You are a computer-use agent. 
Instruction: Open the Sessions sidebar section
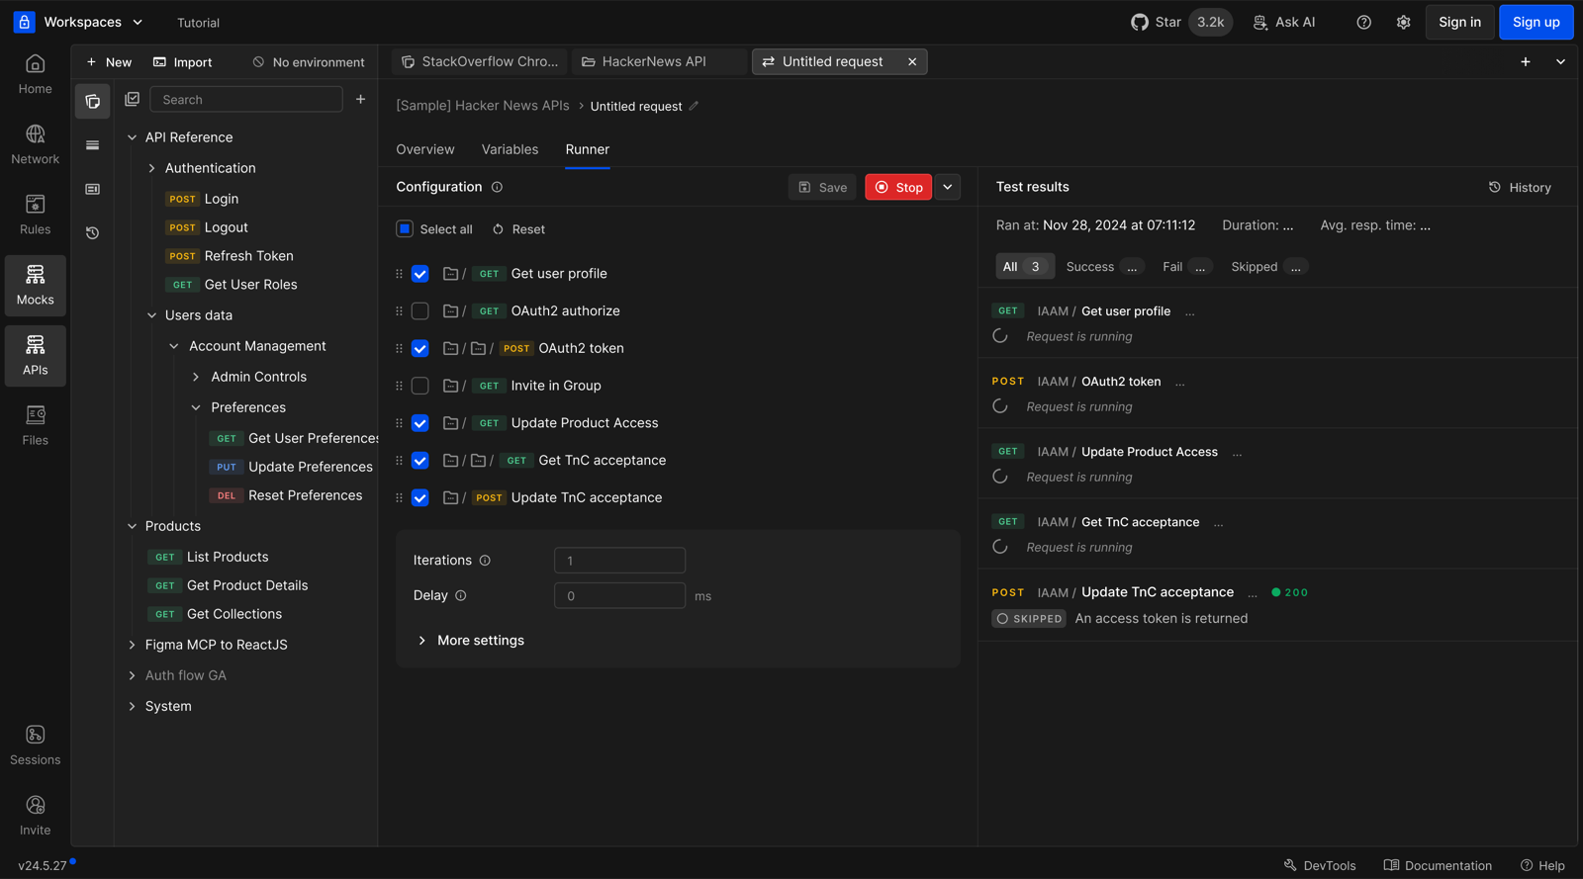[35, 746]
